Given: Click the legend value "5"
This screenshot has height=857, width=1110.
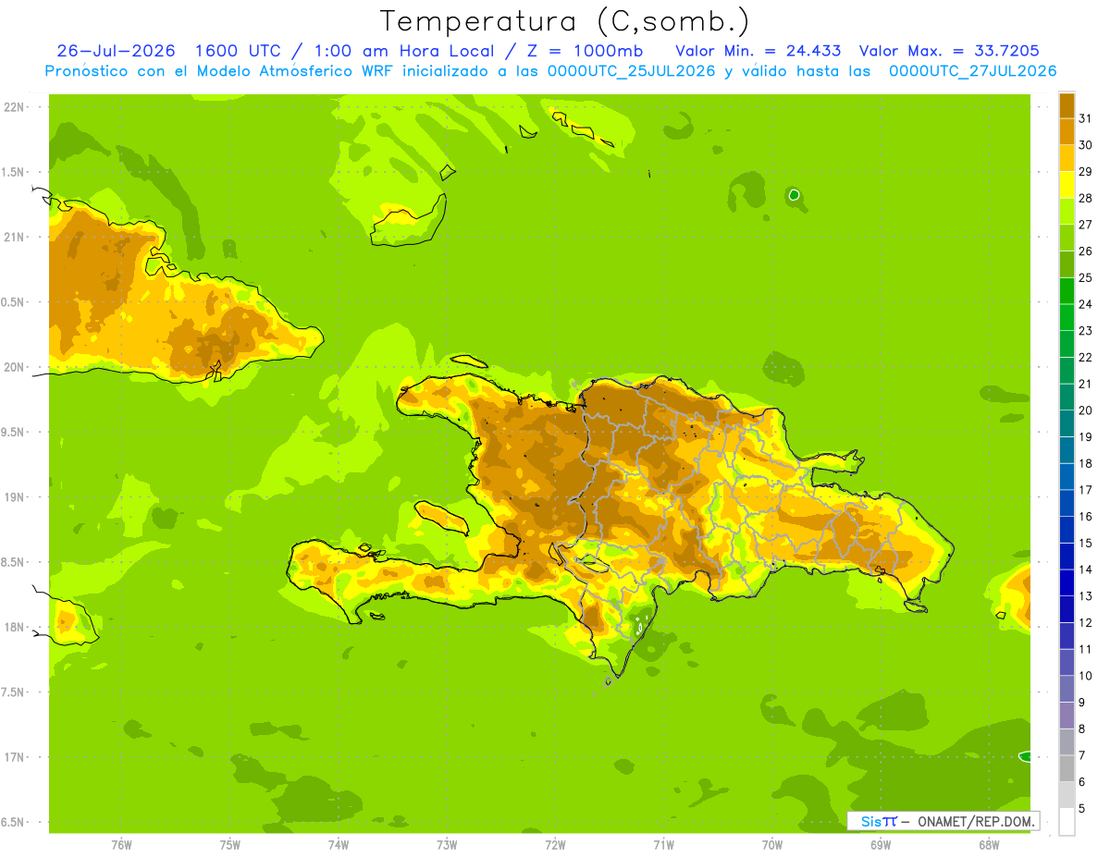Looking at the screenshot, I should tap(1081, 809).
